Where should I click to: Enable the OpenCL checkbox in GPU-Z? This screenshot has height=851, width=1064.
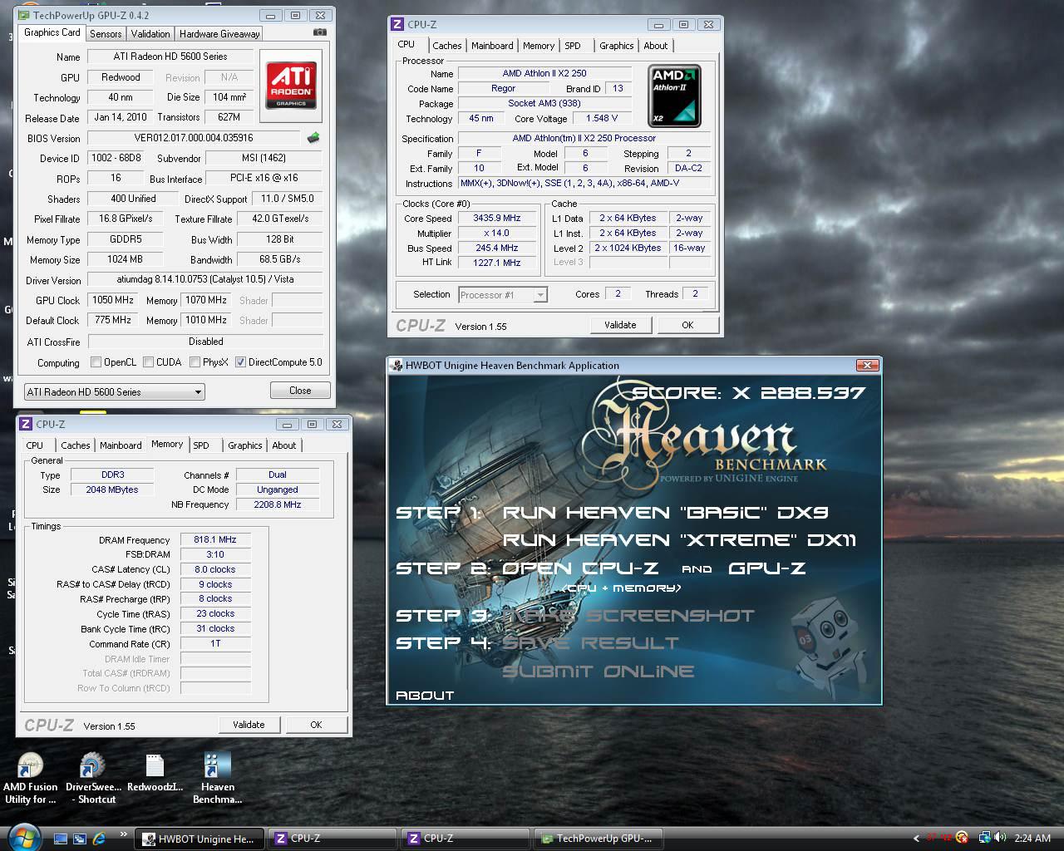click(96, 362)
